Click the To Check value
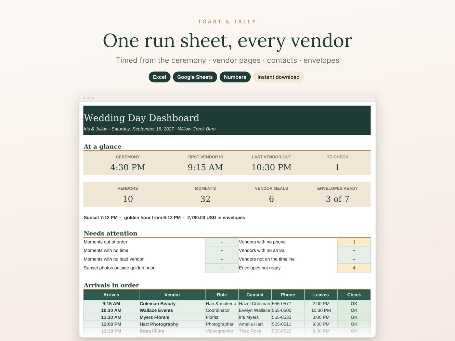The width and height of the screenshot is (455, 341). (337, 167)
